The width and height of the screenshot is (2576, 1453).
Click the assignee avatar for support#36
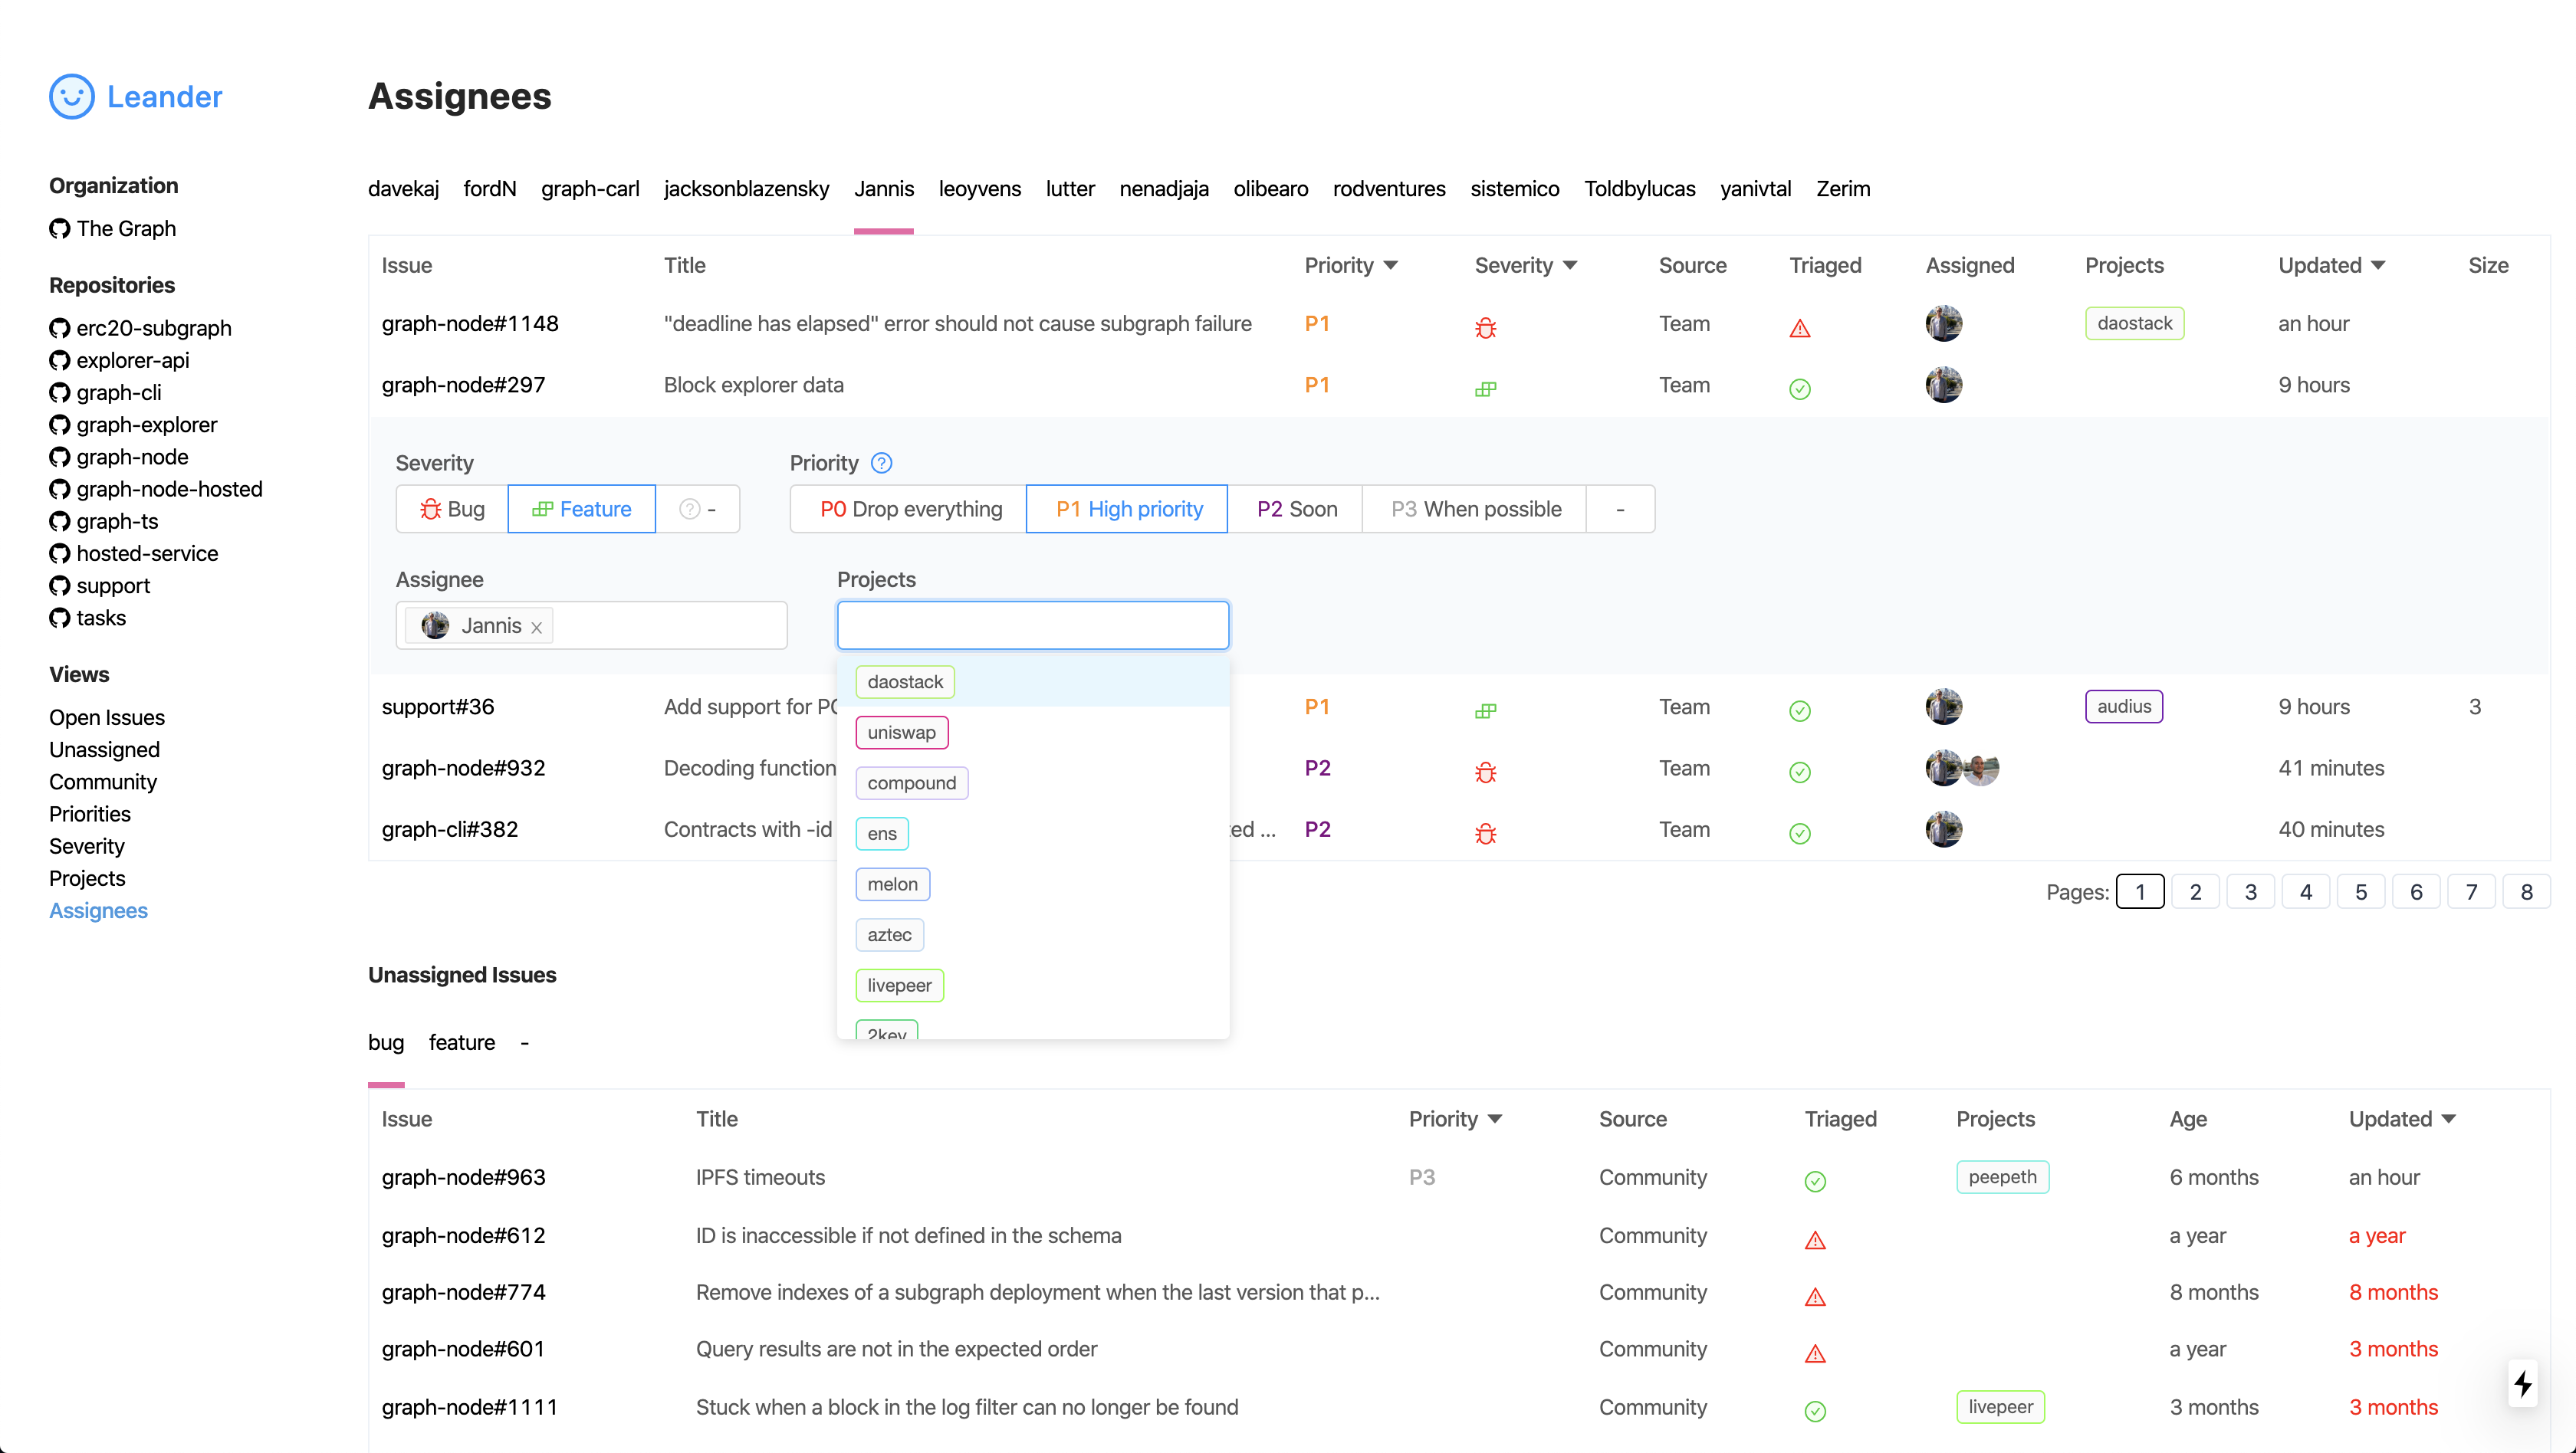(x=1943, y=707)
